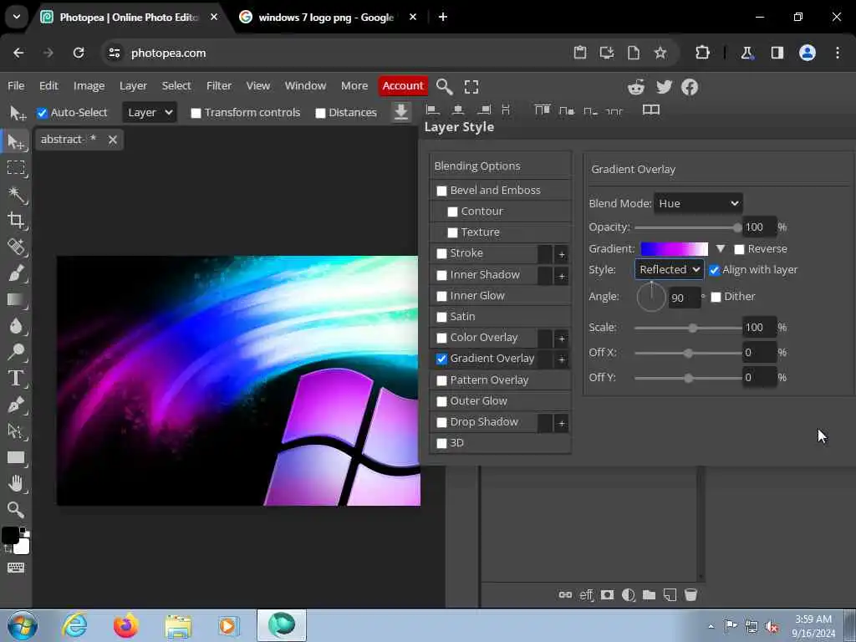Viewport: 856px width, 642px height.
Task: Add another Drop Shadow plus button
Action: point(561,423)
